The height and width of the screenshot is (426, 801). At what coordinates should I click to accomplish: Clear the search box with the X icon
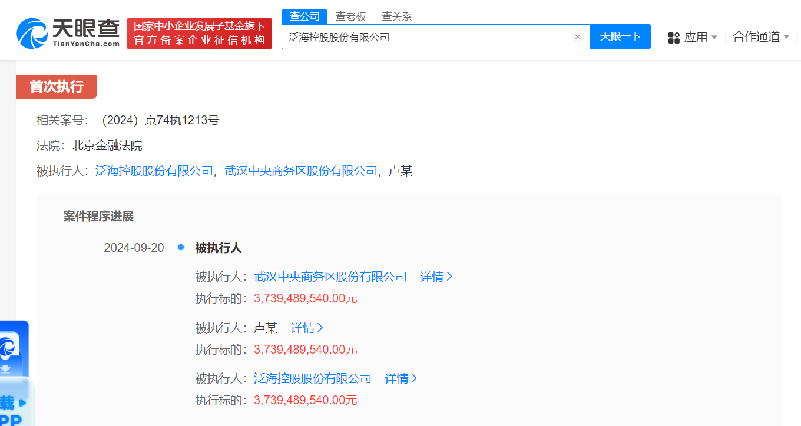point(578,37)
